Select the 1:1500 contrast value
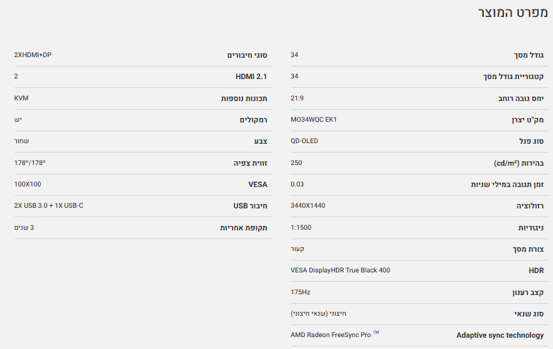 click(x=300, y=227)
